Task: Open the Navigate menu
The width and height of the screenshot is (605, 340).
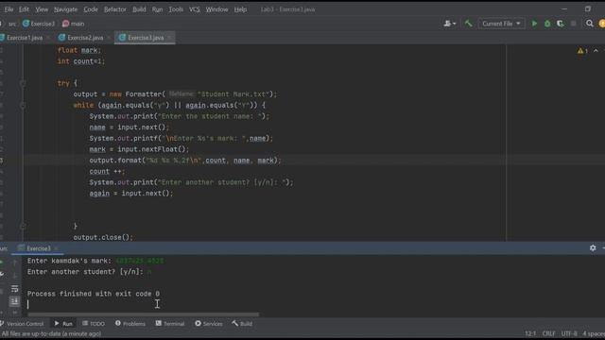Action: [65, 9]
